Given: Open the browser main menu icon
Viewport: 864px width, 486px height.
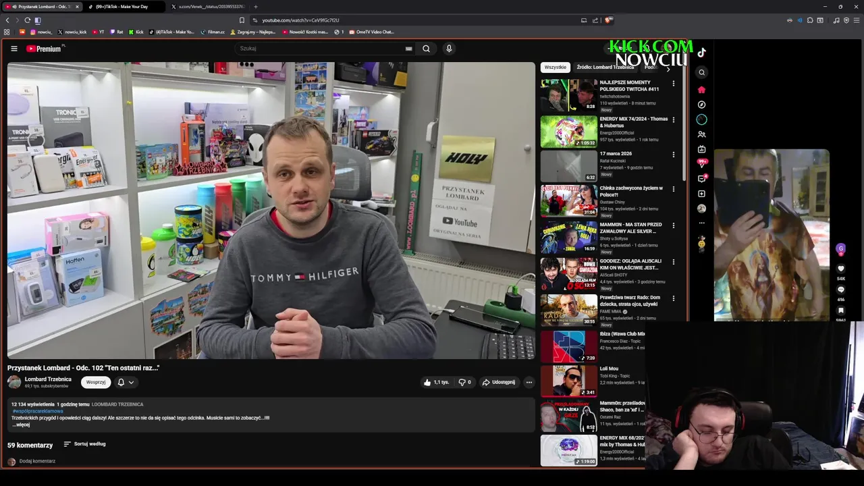Looking at the screenshot, I should point(857,20).
